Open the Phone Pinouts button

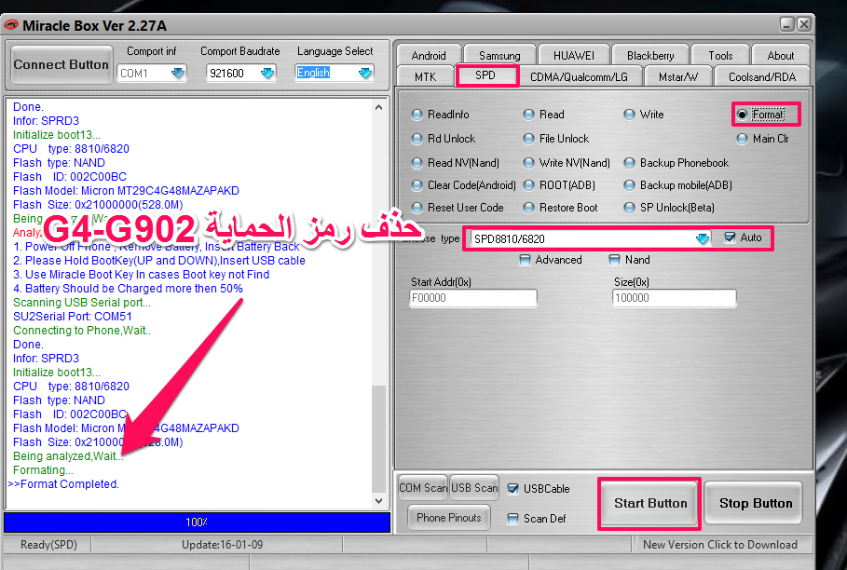click(x=449, y=518)
